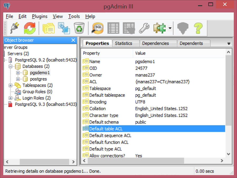Click the Property column header
The image size is (237, 178).
(x=107, y=53)
